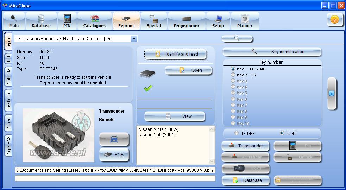Open the SuperVAG side tab

[8, 145]
